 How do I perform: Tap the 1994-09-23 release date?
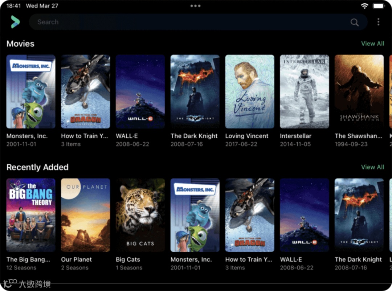click(351, 144)
